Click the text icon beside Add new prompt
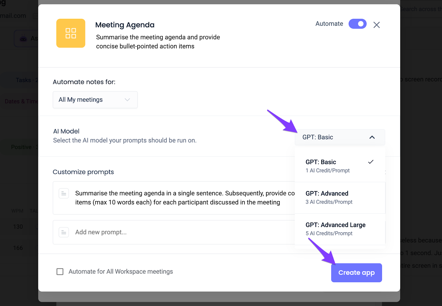The image size is (442, 306). tap(64, 232)
